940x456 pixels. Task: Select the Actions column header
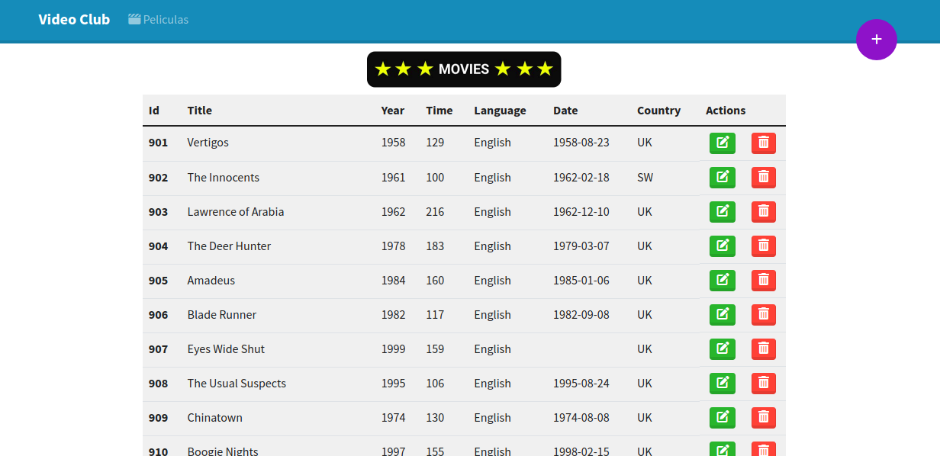726,111
